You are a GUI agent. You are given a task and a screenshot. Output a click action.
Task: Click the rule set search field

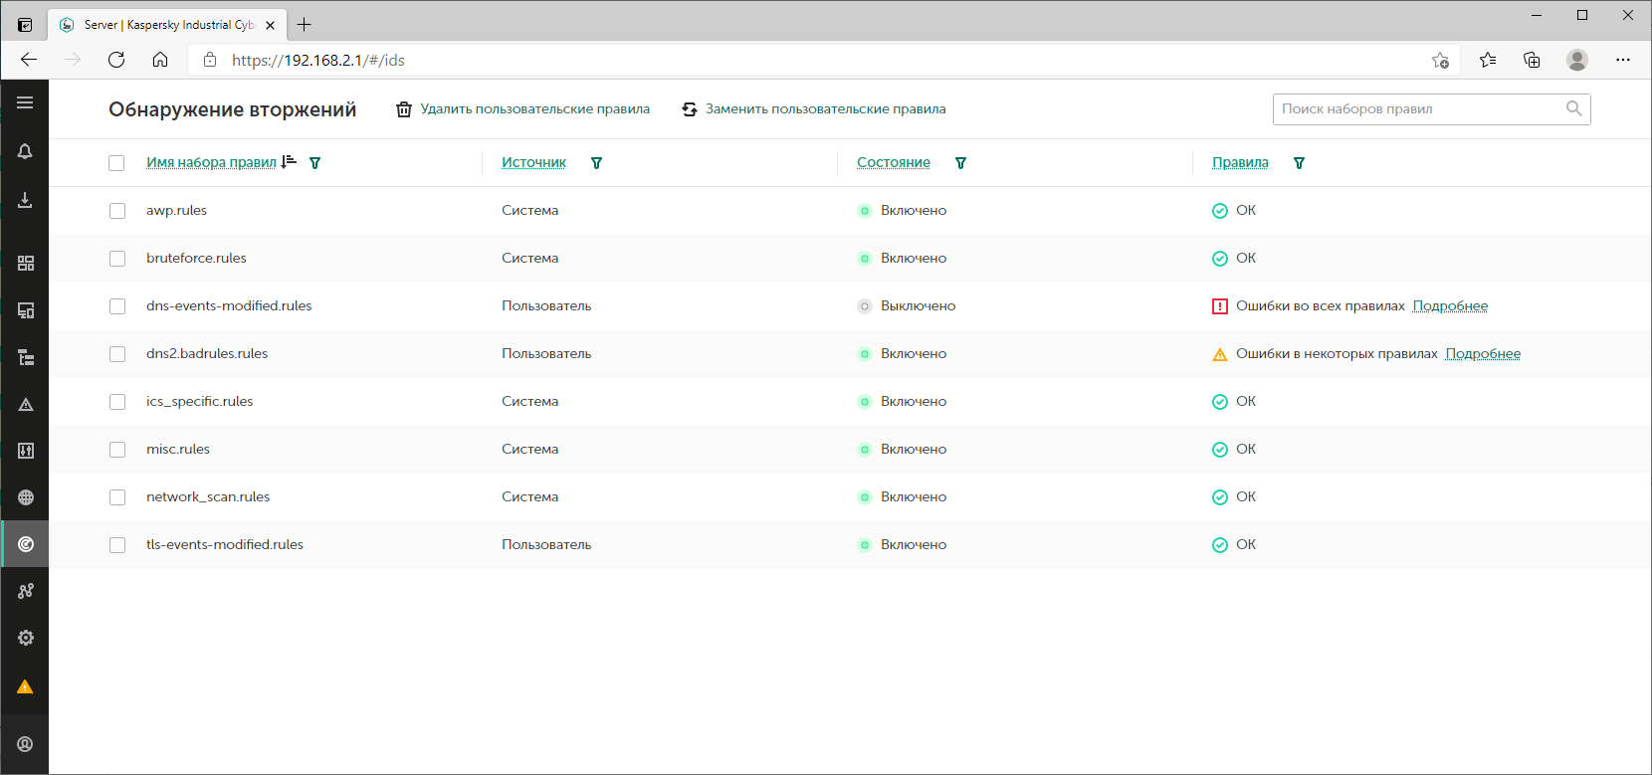click(x=1431, y=109)
